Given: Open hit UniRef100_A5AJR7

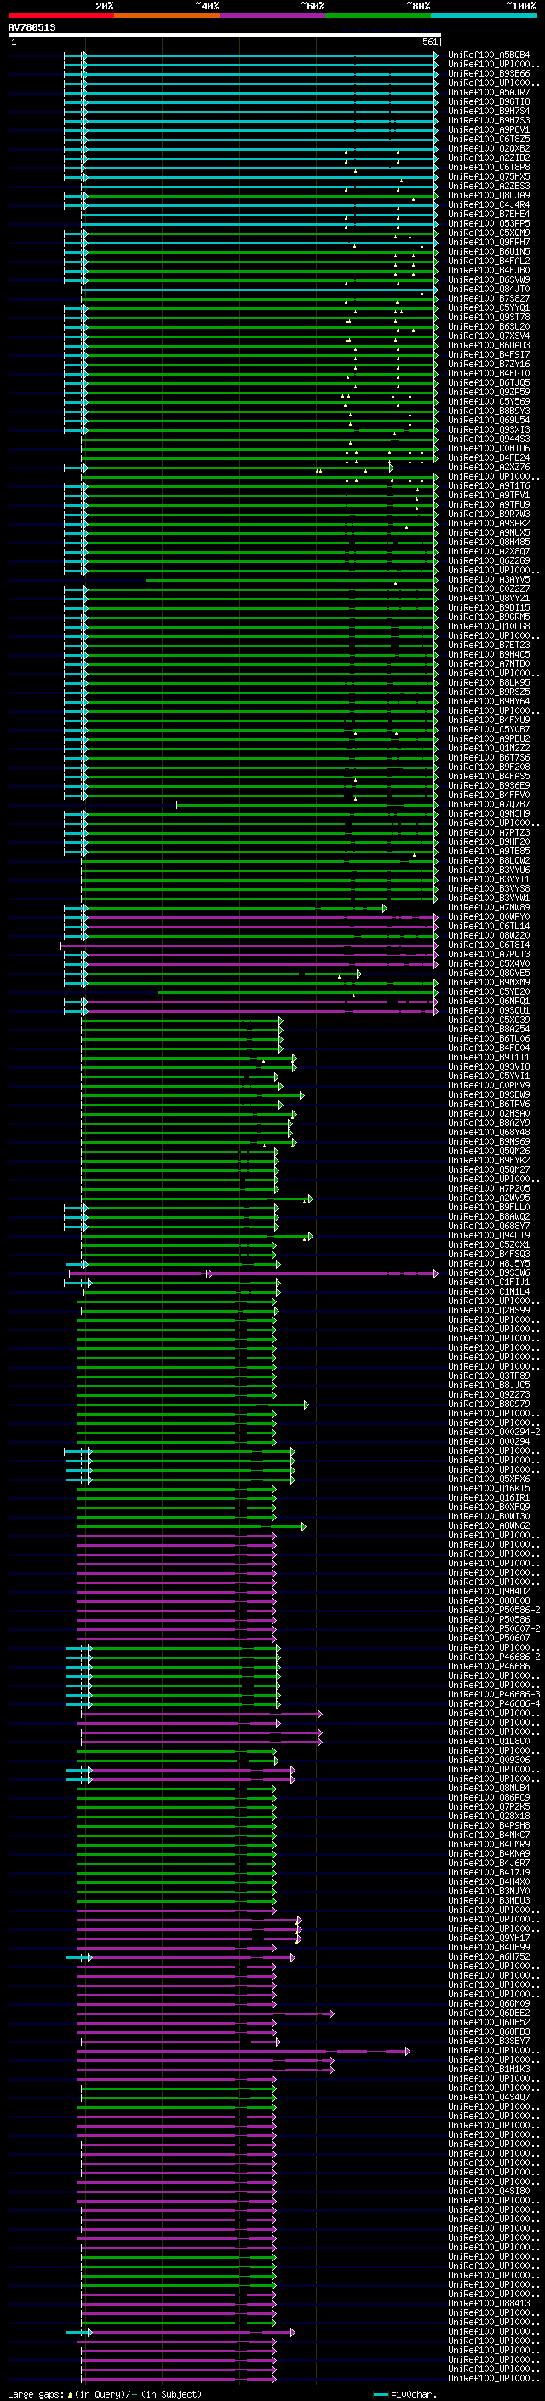Looking at the screenshot, I should click(489, 92).
